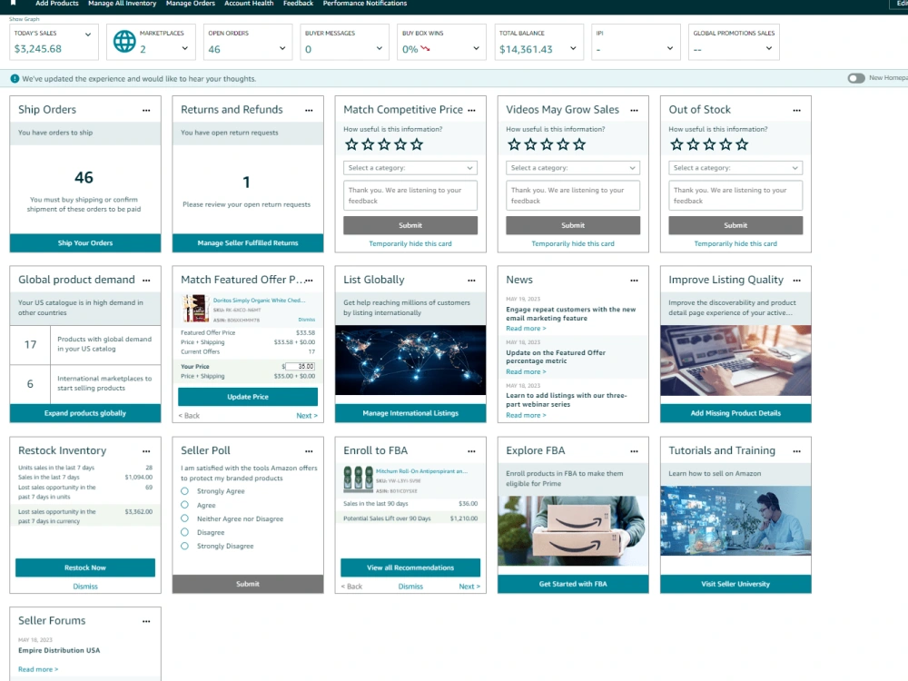The image size is (908, 681).
Task: Click View all Recommendations button
Action: 410,567
